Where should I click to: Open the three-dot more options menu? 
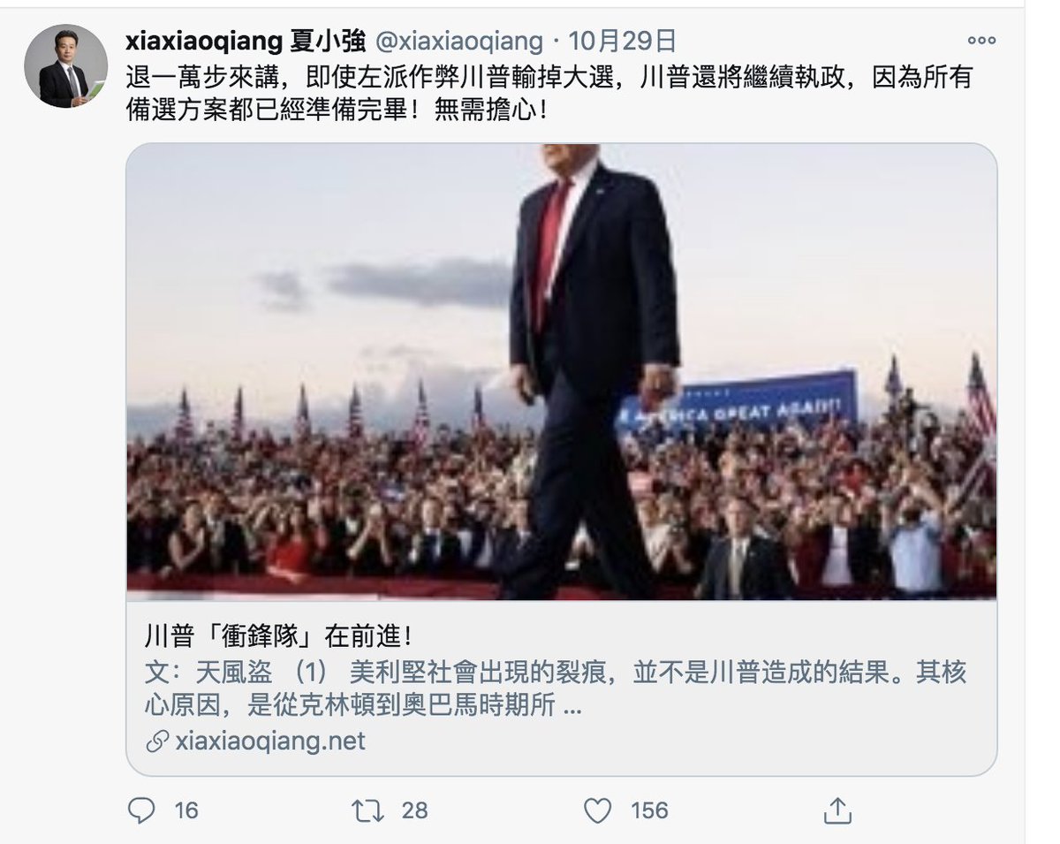pos(981,40)
